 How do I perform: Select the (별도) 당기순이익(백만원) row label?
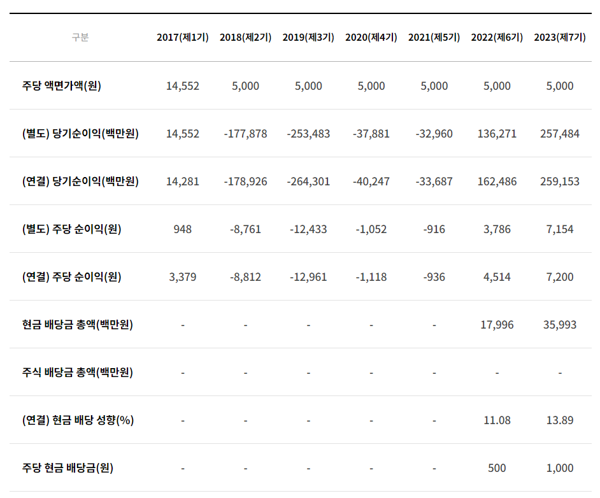80,134
